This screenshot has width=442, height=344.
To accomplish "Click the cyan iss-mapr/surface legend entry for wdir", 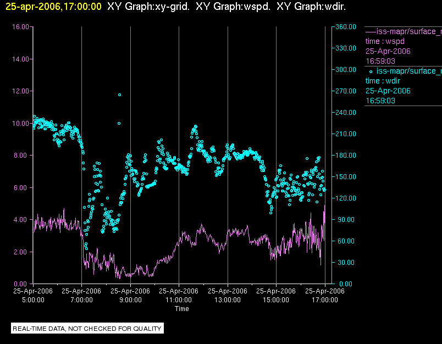I will pos(409,71).
